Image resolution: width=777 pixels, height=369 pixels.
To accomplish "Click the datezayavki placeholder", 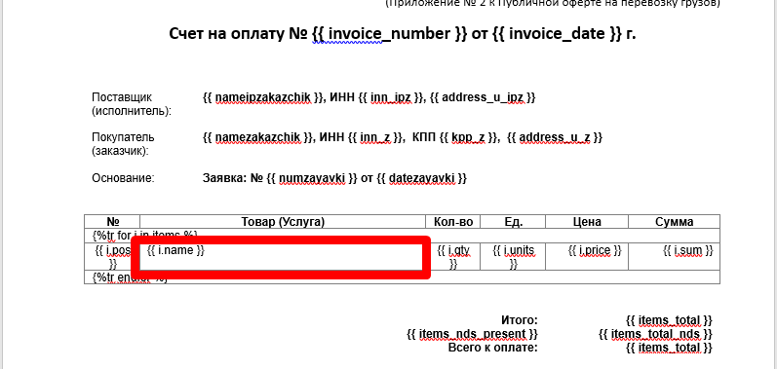I will (x=421, y=178).
